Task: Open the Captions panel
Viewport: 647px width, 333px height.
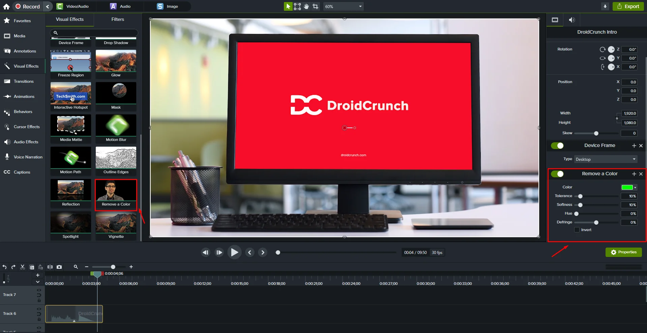Action: point(23,172)
